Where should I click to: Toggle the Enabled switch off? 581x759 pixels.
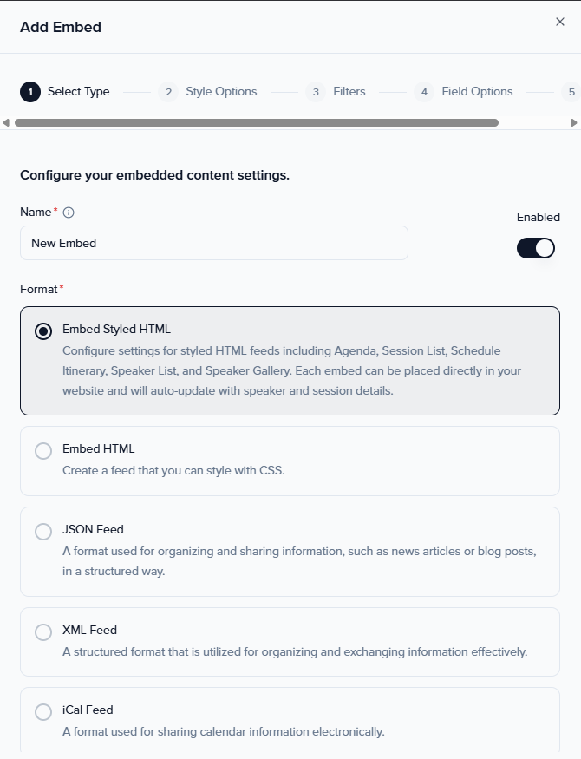[x=535, y=248]
